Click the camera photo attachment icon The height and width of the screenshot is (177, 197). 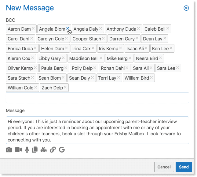(9, 150)
